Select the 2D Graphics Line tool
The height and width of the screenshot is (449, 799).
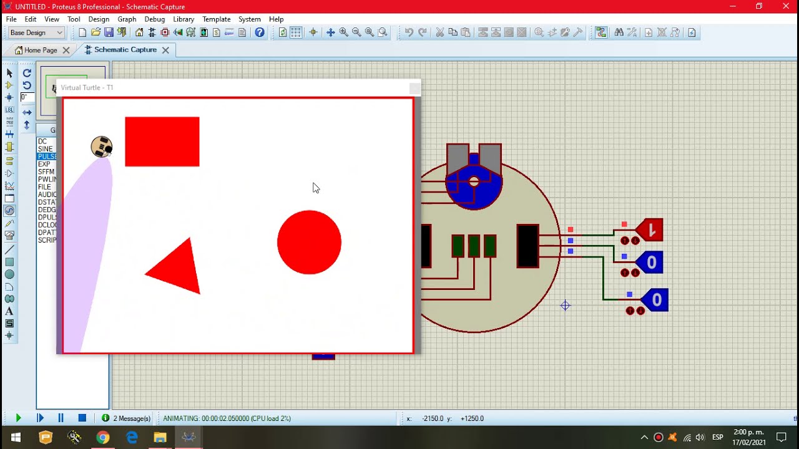coord(9,250)
